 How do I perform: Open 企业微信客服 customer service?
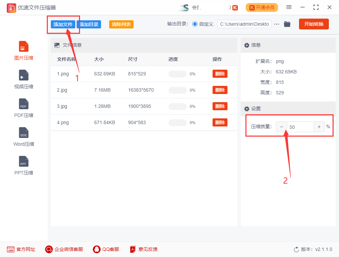[x=64, y=249]
